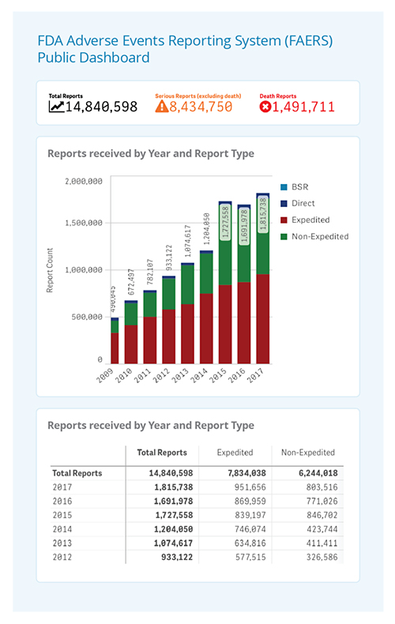Click the 2010 stacked bar in the chart
This screenshot has height=624, width=395.
click(131, 332)
